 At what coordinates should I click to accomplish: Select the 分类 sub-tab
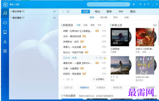[126, 18]
